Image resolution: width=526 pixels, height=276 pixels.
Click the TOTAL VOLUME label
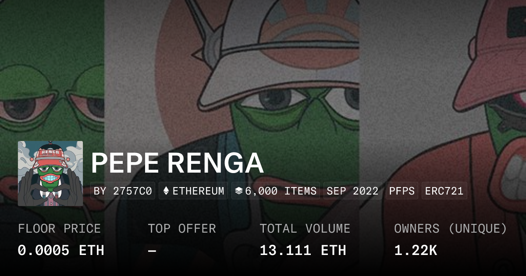[305, 229]
